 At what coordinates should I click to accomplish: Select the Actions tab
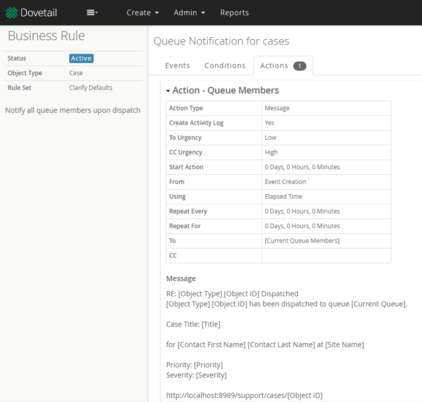pos(274,65)
